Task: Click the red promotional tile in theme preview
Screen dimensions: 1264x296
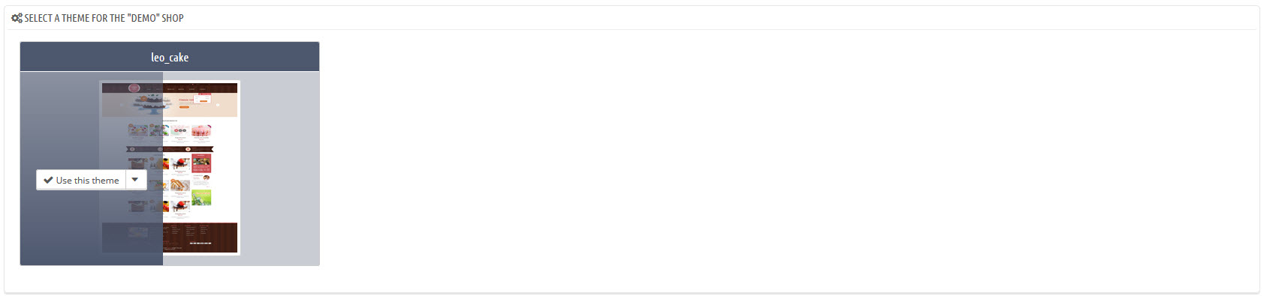Action: (x=201, y=163)
